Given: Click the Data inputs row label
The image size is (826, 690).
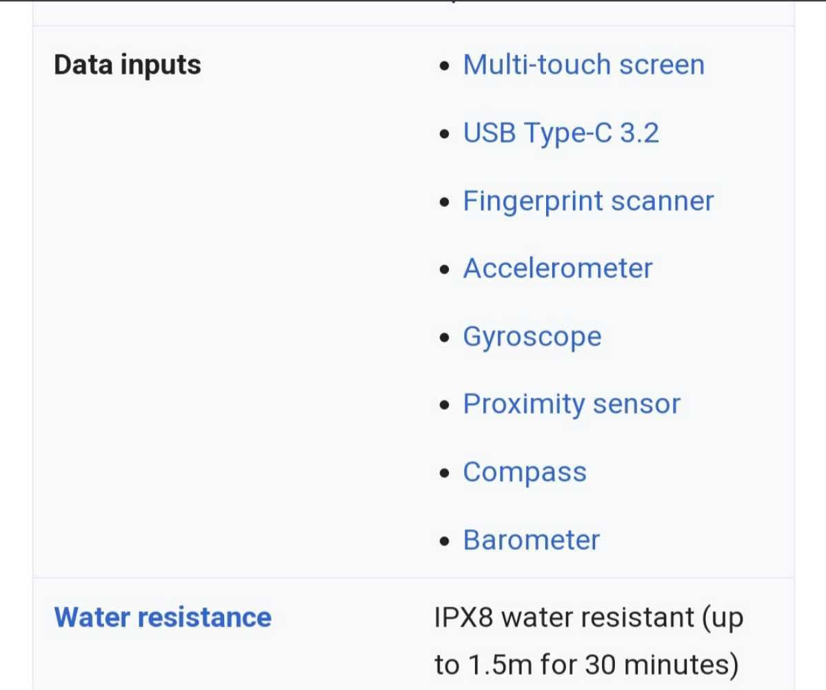Looking at the screenshot, I should [x=128, y=65].
